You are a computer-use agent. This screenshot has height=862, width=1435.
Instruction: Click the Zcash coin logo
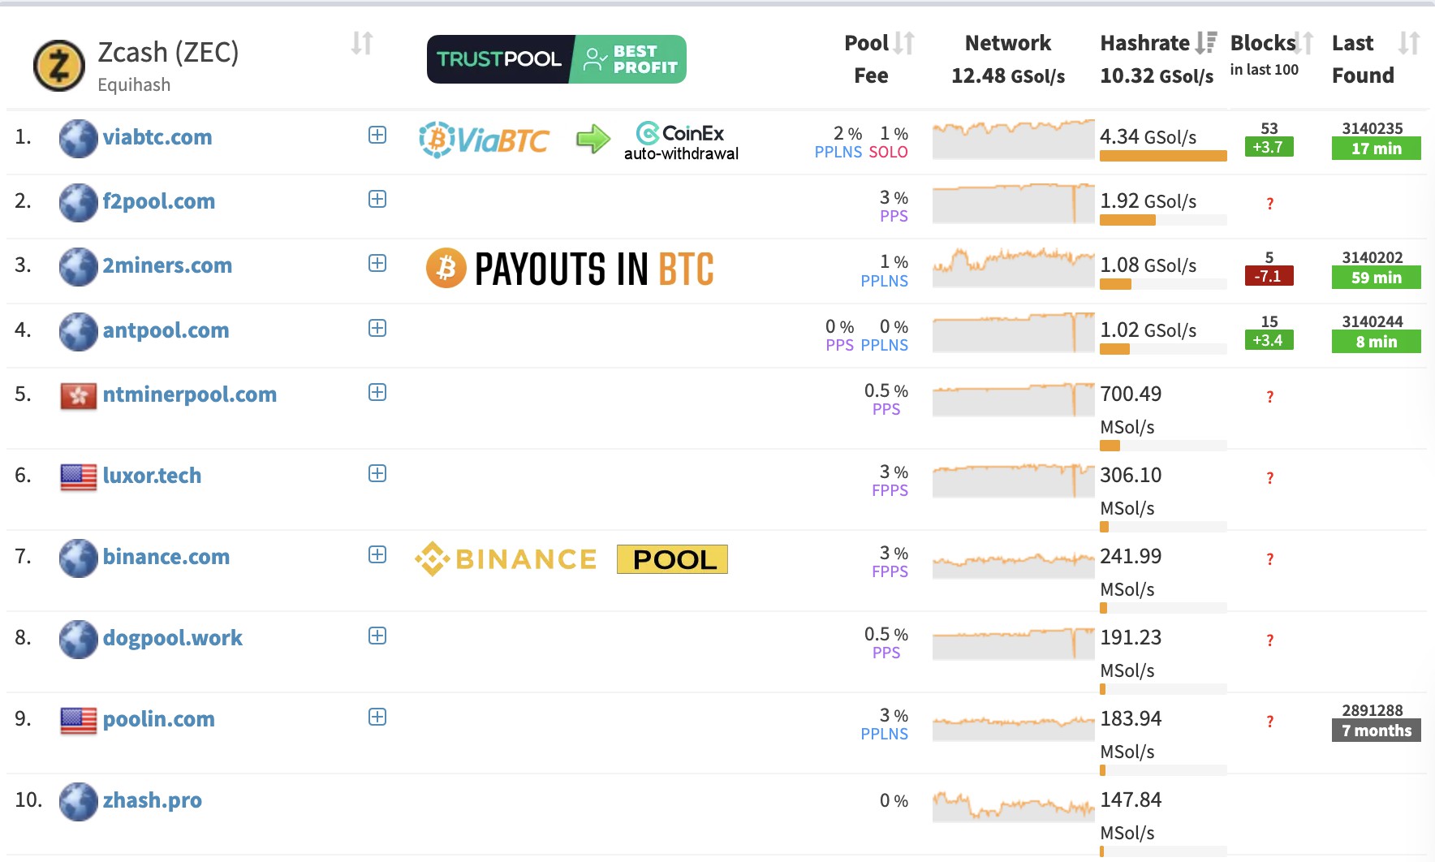click(x=58, y=60)
